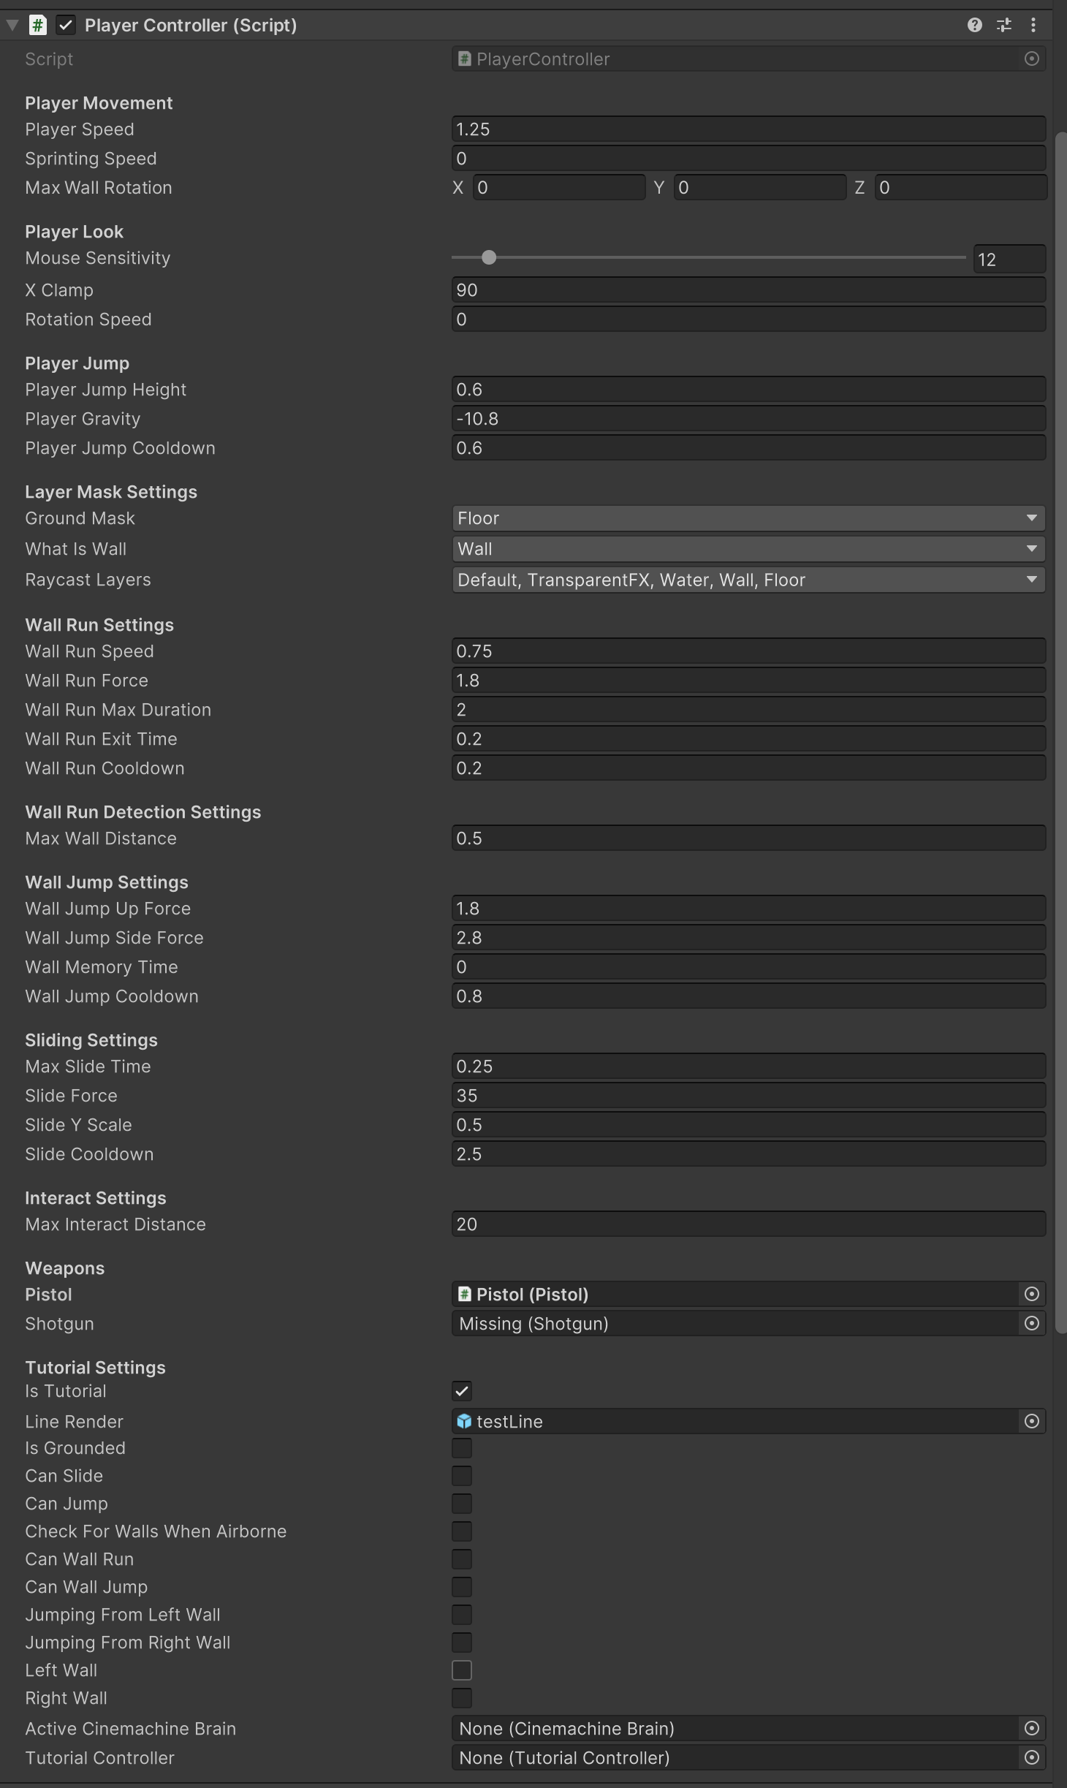This screenshot has height=1788, width=1067.
Task: Open the object picker for the Shotgun field
Action: [1032, 1323]
